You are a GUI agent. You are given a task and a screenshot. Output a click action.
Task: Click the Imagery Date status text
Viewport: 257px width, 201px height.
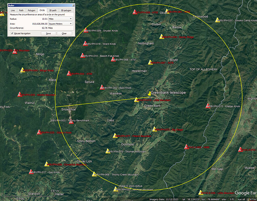164,199
